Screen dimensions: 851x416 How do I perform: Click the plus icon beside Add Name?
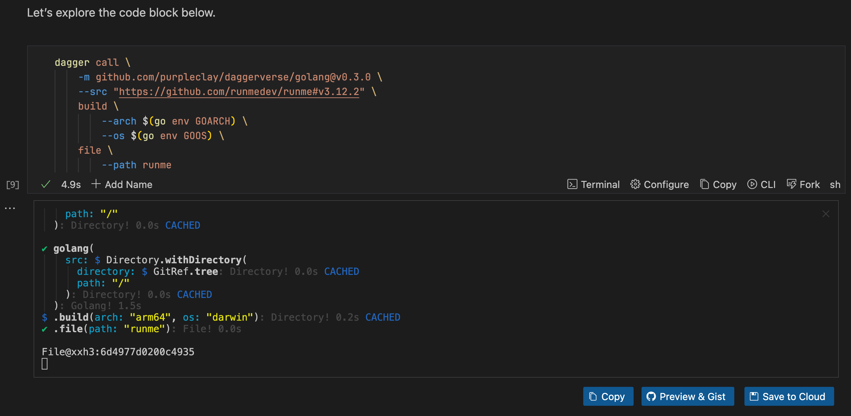tap(96, 184)
